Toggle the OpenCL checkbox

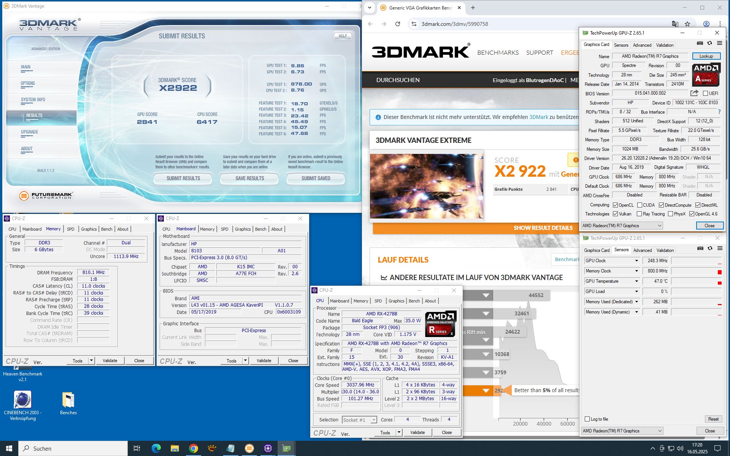tap(616, 205)
